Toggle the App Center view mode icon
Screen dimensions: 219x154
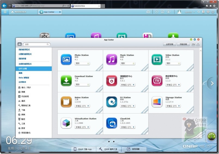(x=20, y=44)
